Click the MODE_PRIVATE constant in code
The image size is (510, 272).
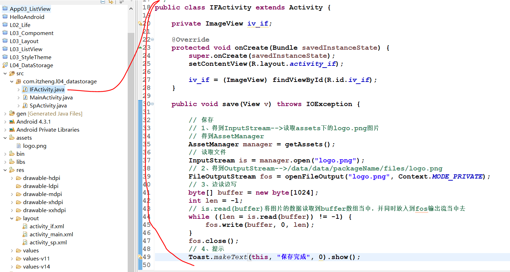[457, 176]
